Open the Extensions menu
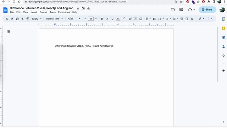This screenshot has width=227, height=128. (x=64, y=12)
